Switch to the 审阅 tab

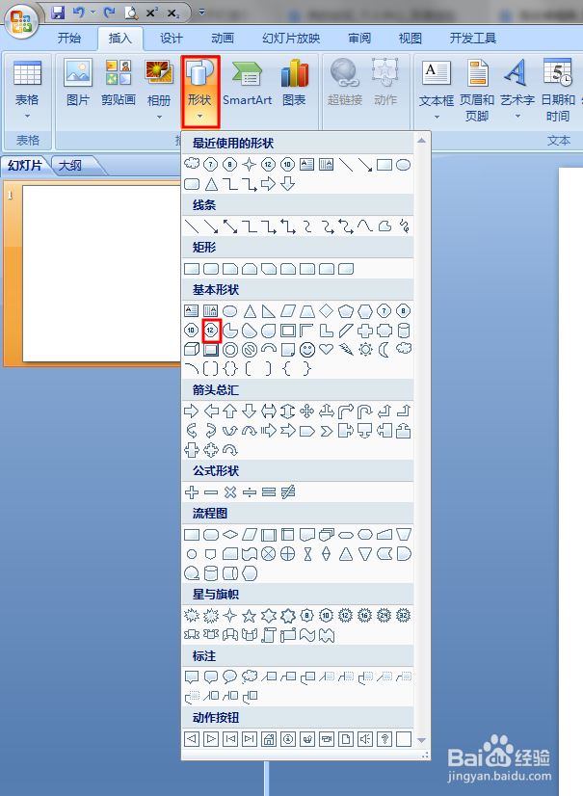coord(359,39)
